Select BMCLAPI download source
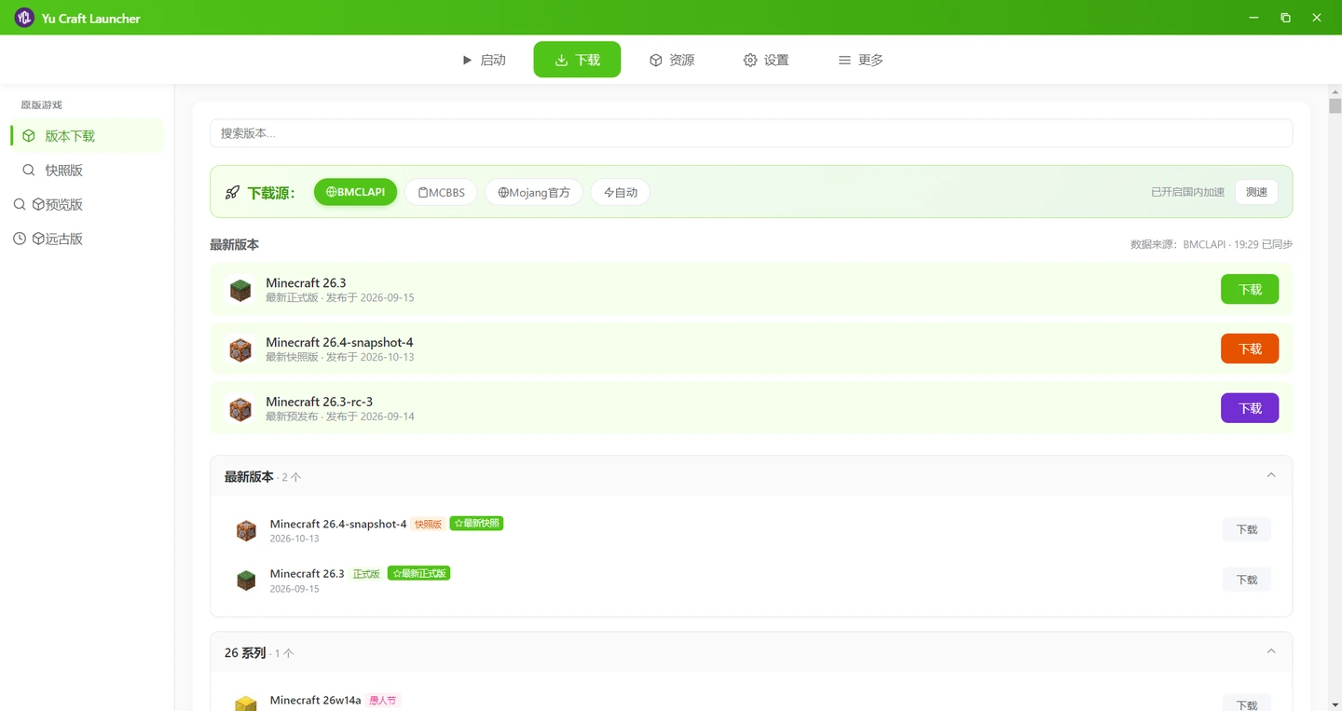 356,192
